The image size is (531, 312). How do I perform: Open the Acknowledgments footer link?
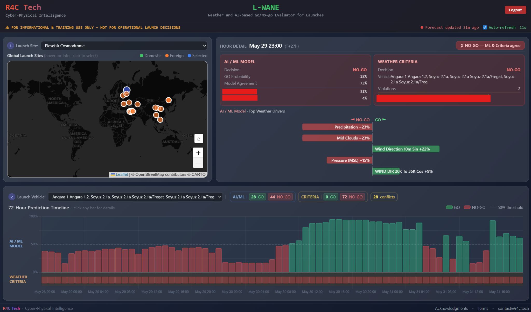click(x=451, y=308)
